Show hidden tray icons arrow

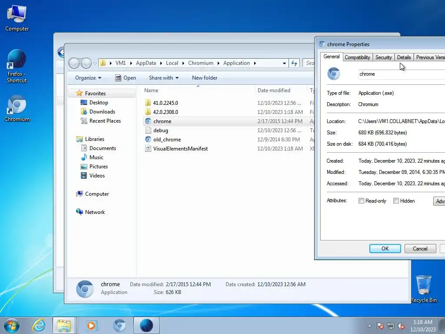369,326
